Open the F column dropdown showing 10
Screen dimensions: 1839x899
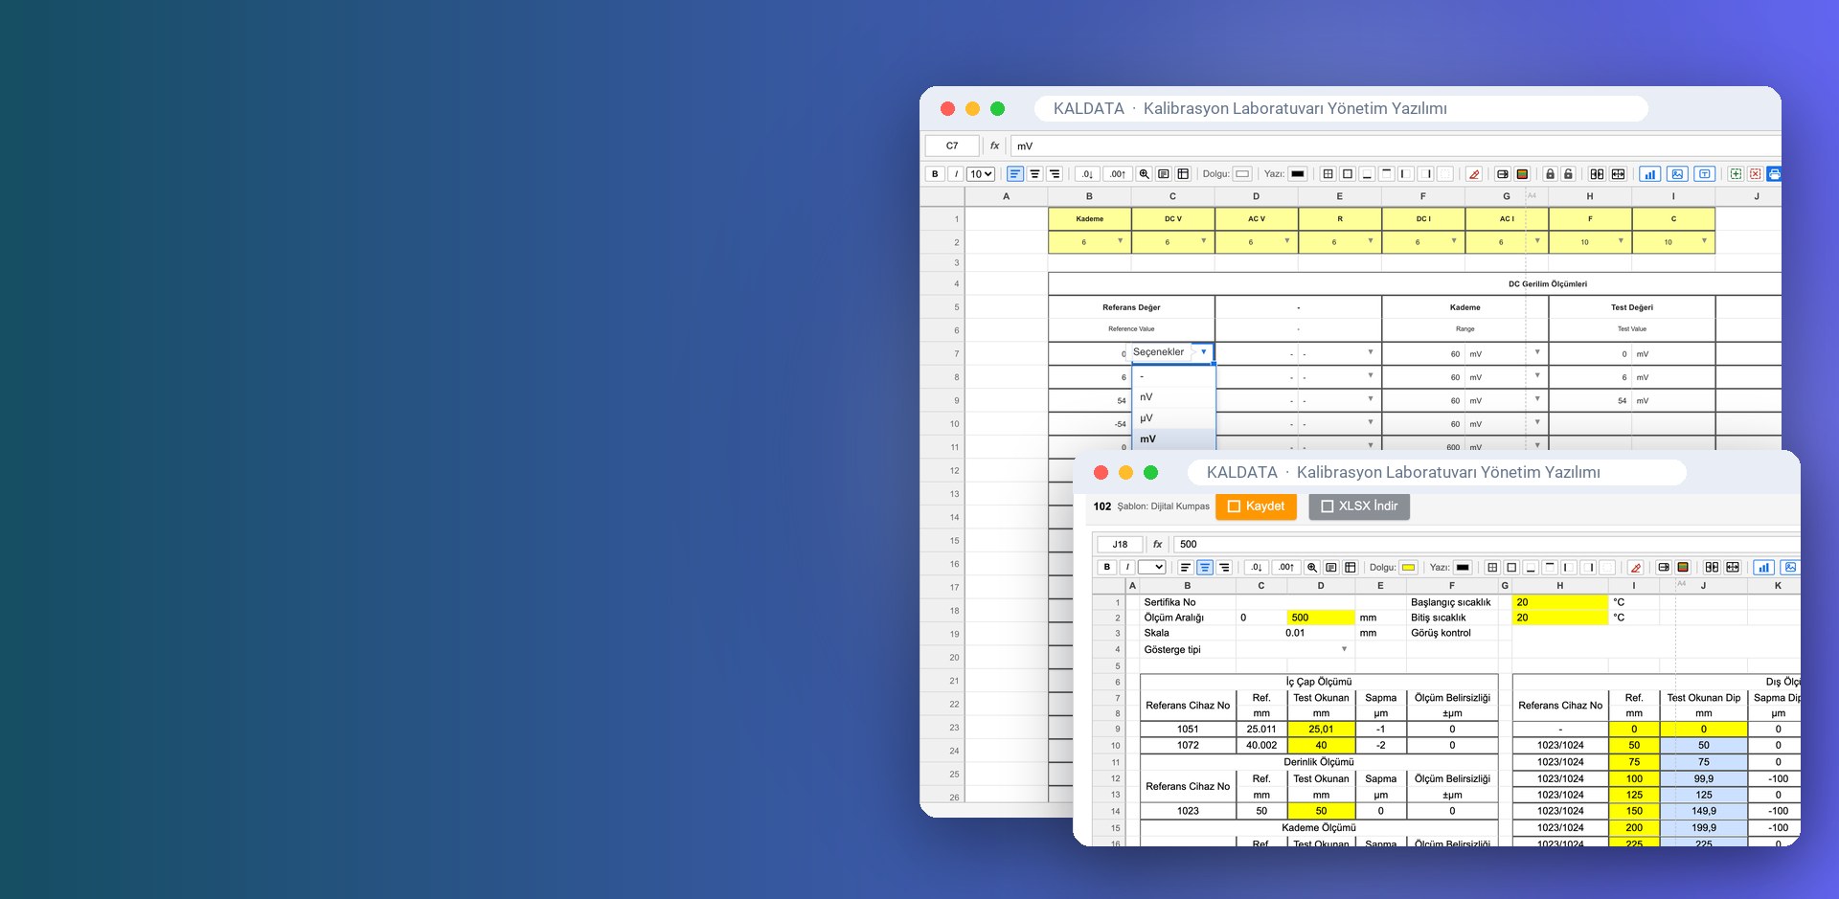point(1620,241)
